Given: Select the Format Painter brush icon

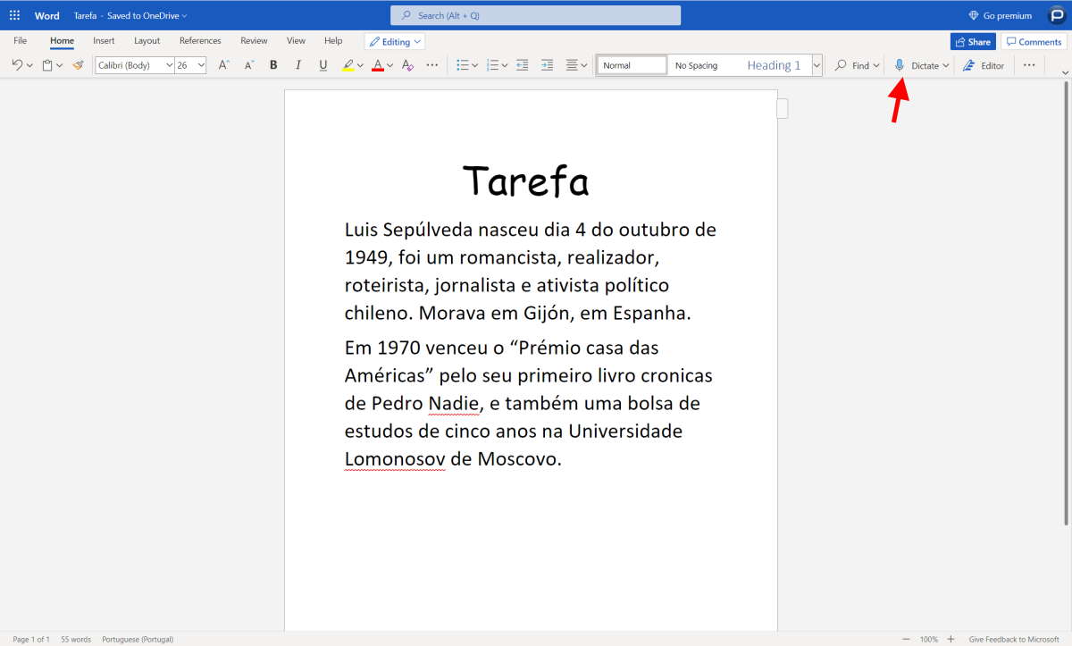Looking at the screenshot, I should 79,65.
